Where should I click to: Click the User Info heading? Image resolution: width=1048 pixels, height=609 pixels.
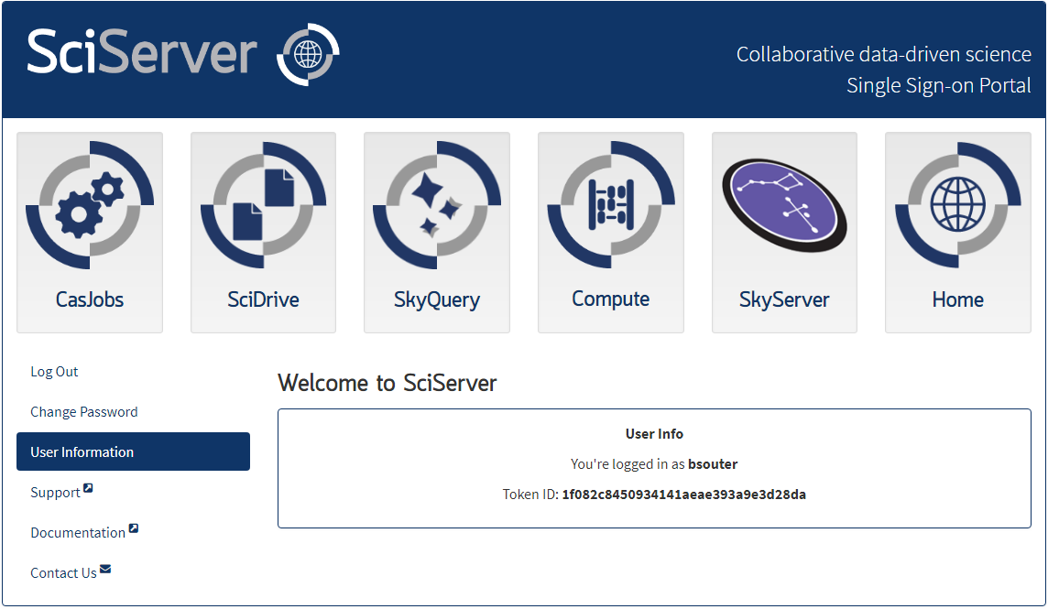point(654,434)
